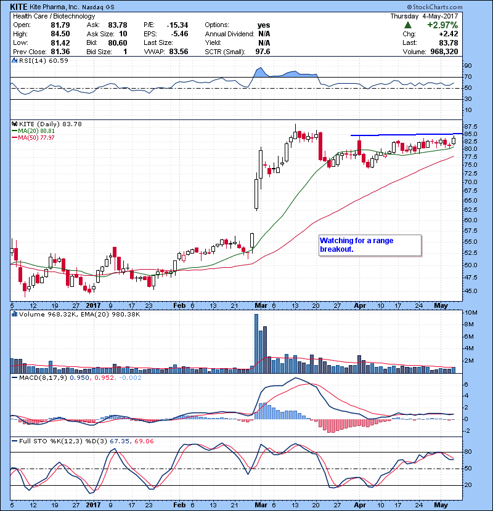Click the green up-arrow change indicator
Screen dimensions: 493x511
tap(407, 25)
